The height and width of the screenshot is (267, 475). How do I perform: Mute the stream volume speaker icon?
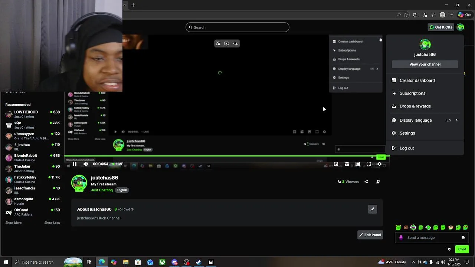click(x=86, y=164)
